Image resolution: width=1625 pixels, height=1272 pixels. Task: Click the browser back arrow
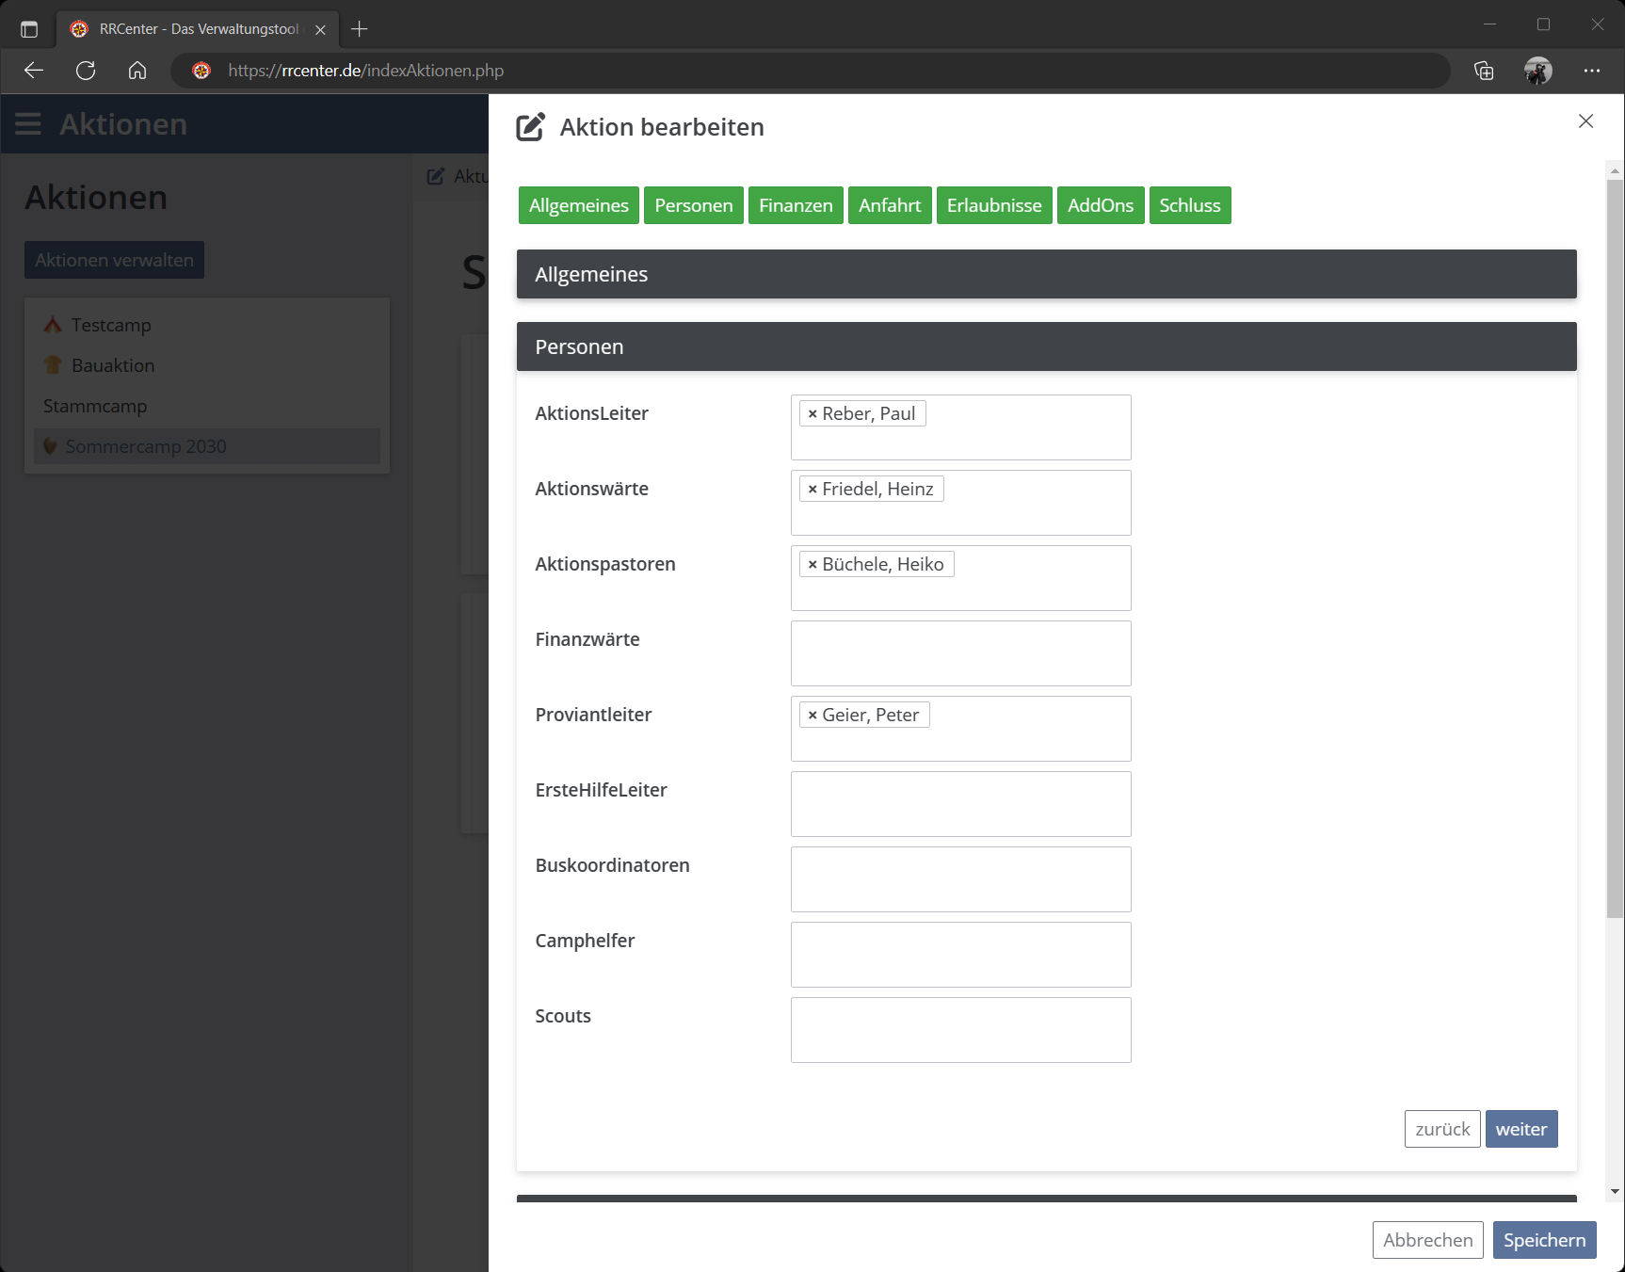coord(34,71)
